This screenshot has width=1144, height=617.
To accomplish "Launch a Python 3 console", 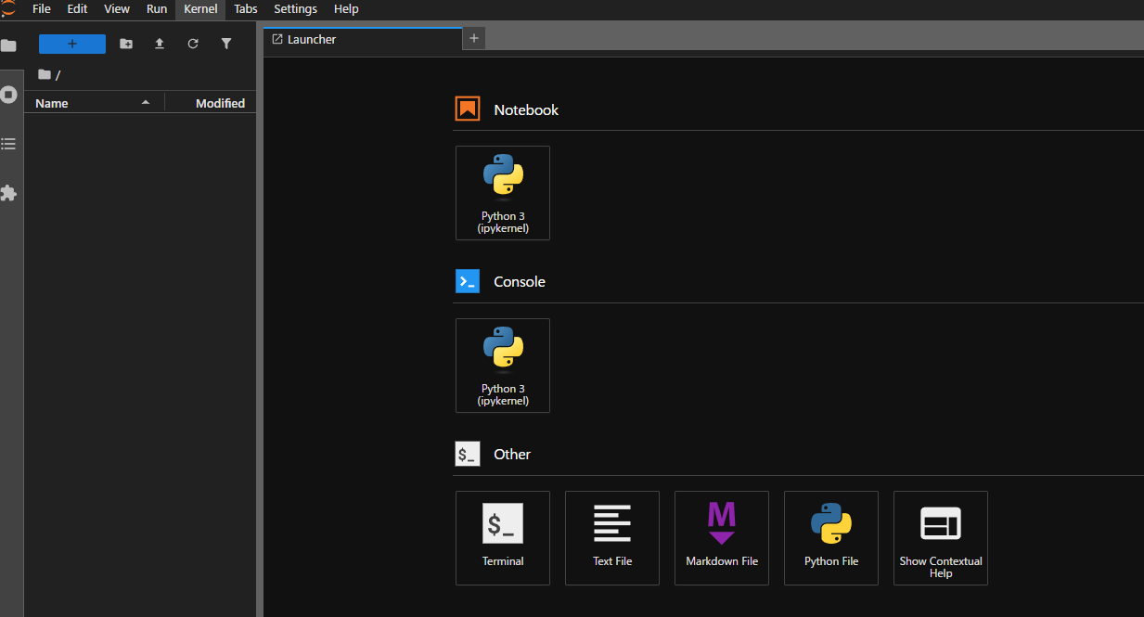I will tap(502, 366).
